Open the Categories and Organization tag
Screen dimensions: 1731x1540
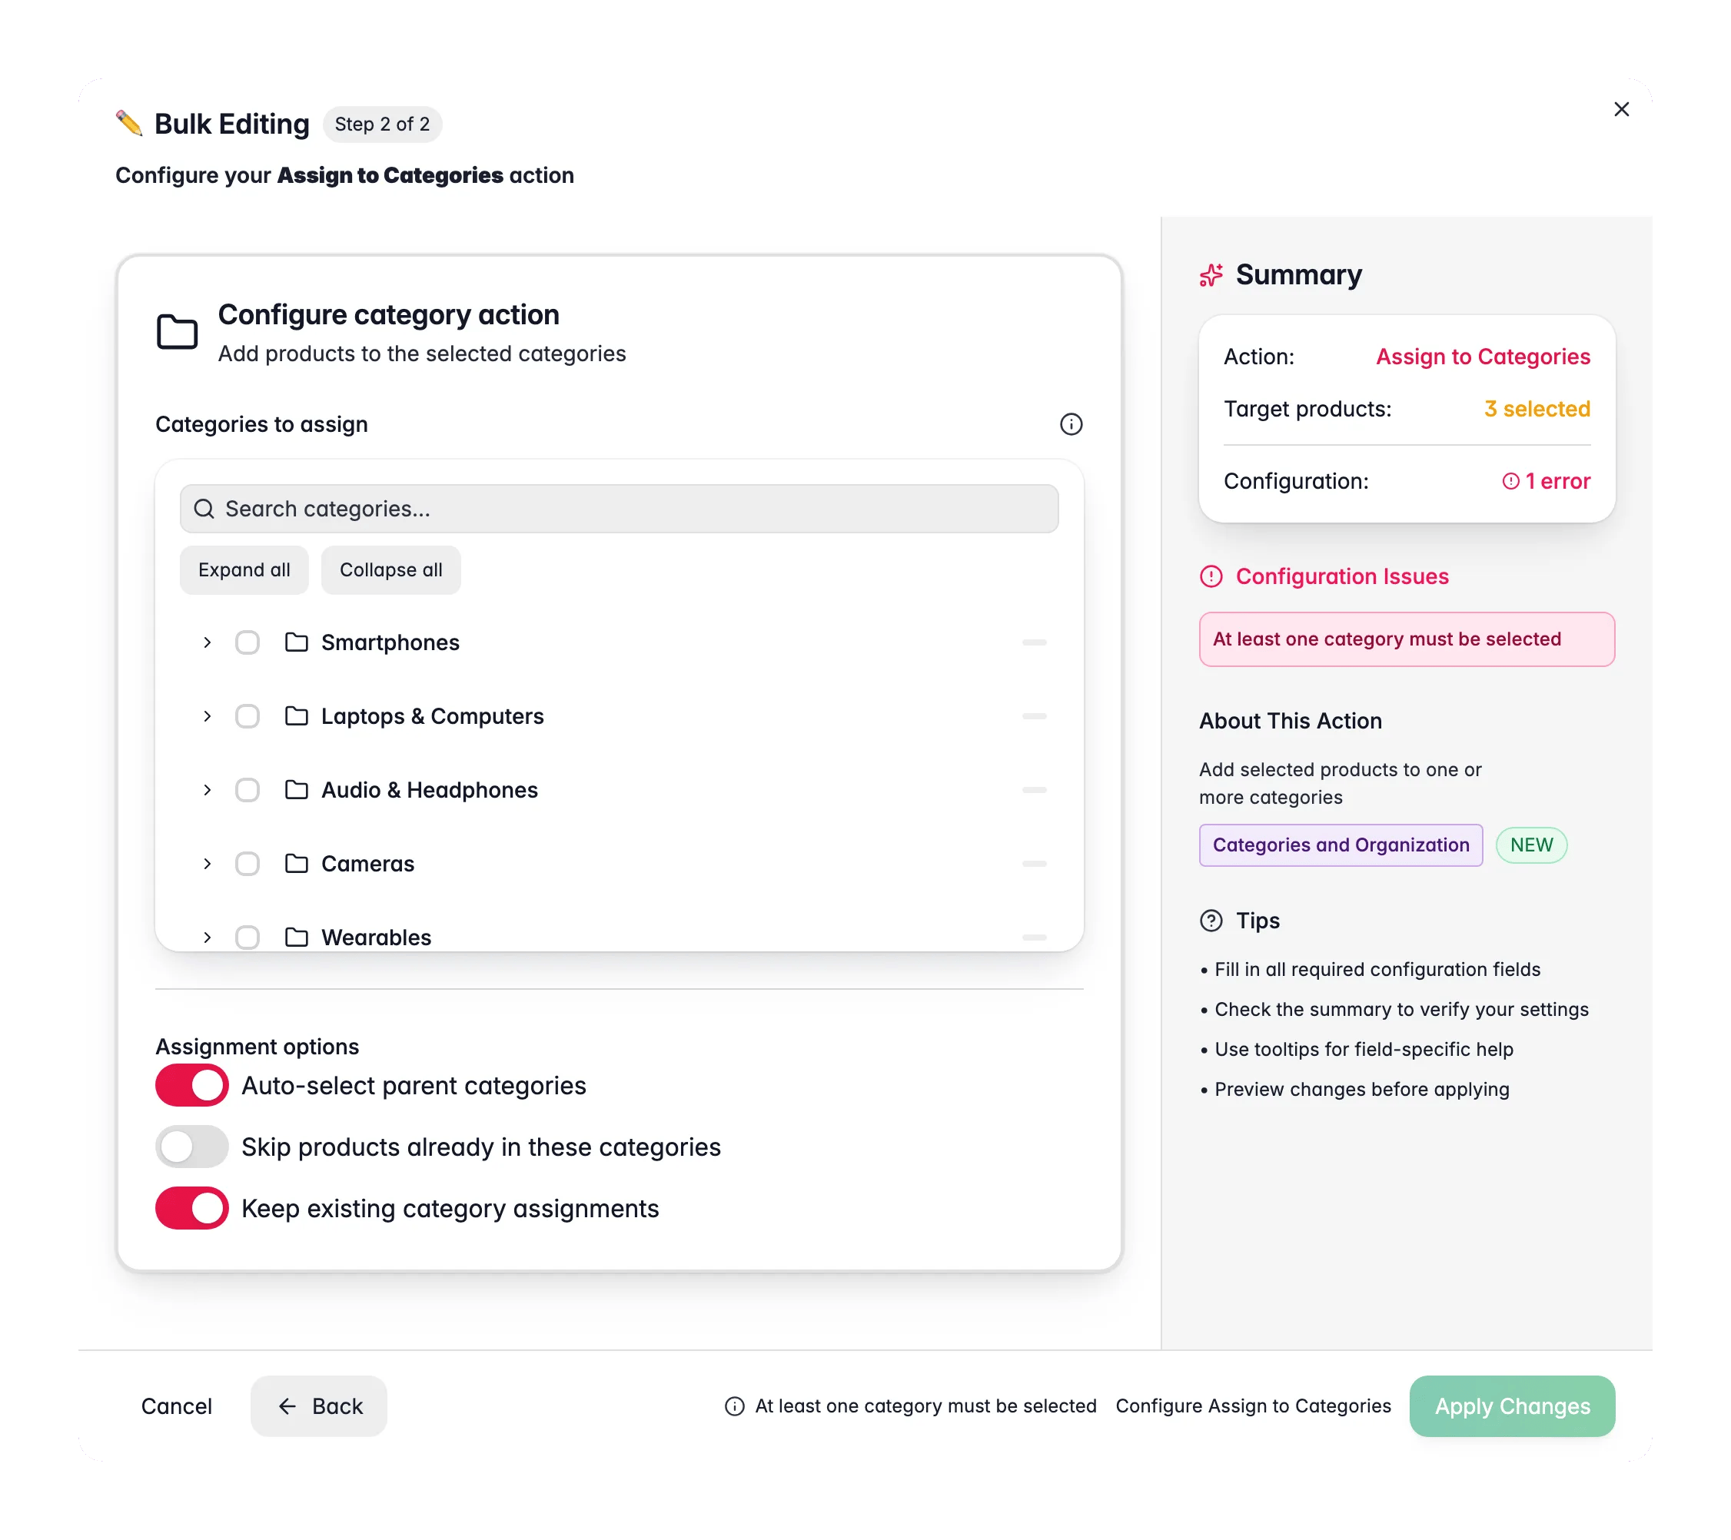[1341, 845]
